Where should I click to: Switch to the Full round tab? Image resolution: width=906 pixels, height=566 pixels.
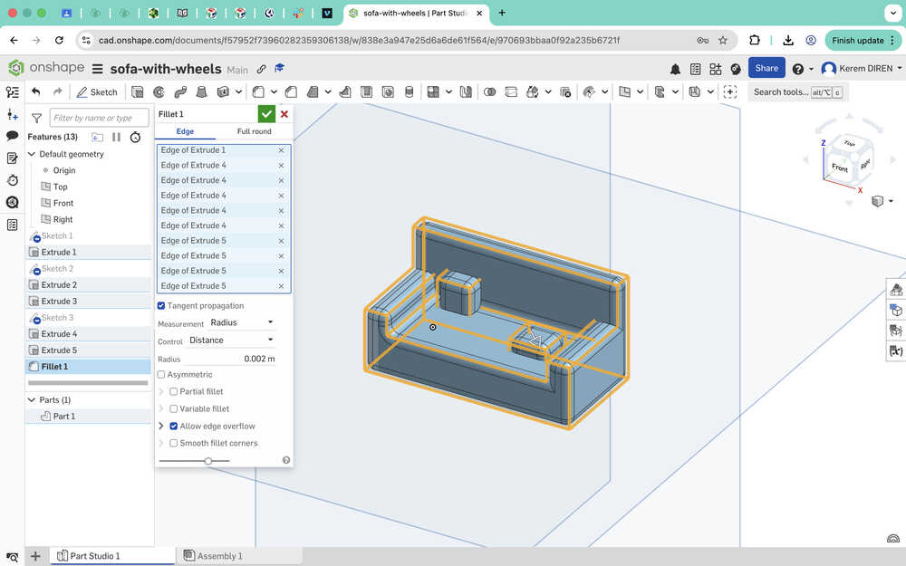click(254, 131)
